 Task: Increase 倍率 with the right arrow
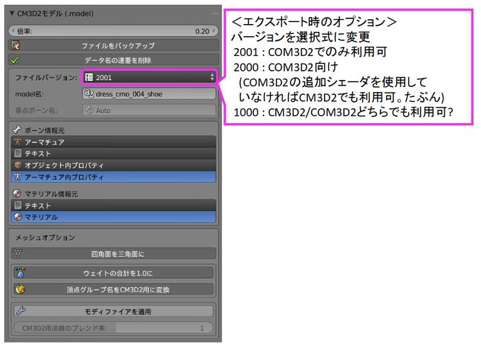214,31
